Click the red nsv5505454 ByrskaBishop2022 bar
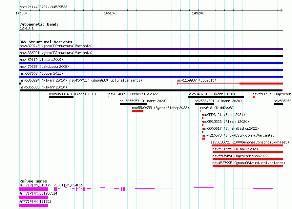The width and height of the screenshot is (292, 209). 248,159
